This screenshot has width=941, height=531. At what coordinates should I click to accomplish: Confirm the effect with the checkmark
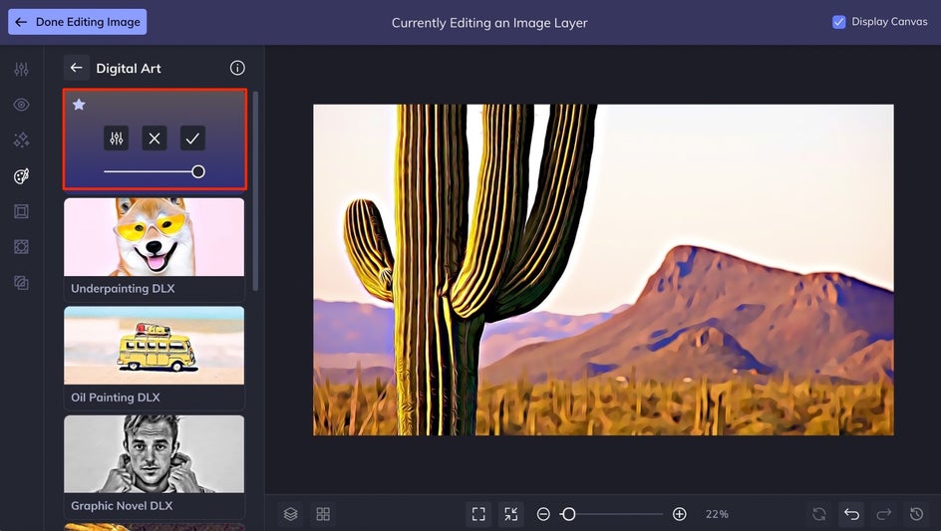192,138
